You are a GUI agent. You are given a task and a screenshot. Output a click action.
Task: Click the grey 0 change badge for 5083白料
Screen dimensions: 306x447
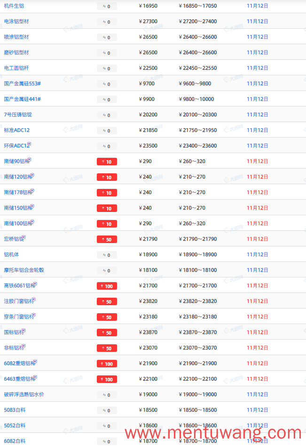tap(107, 411)
